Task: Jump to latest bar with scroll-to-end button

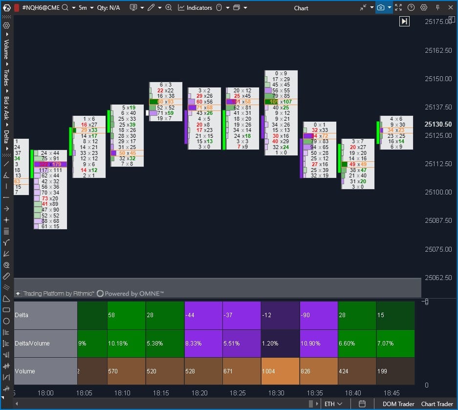Action: [x=404, y=21]
